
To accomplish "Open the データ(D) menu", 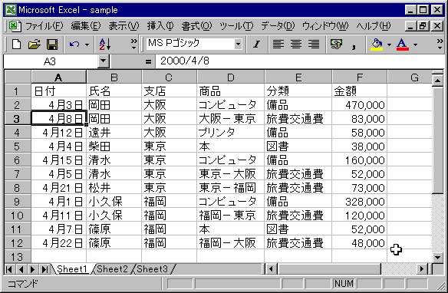I will pos(278,26).
